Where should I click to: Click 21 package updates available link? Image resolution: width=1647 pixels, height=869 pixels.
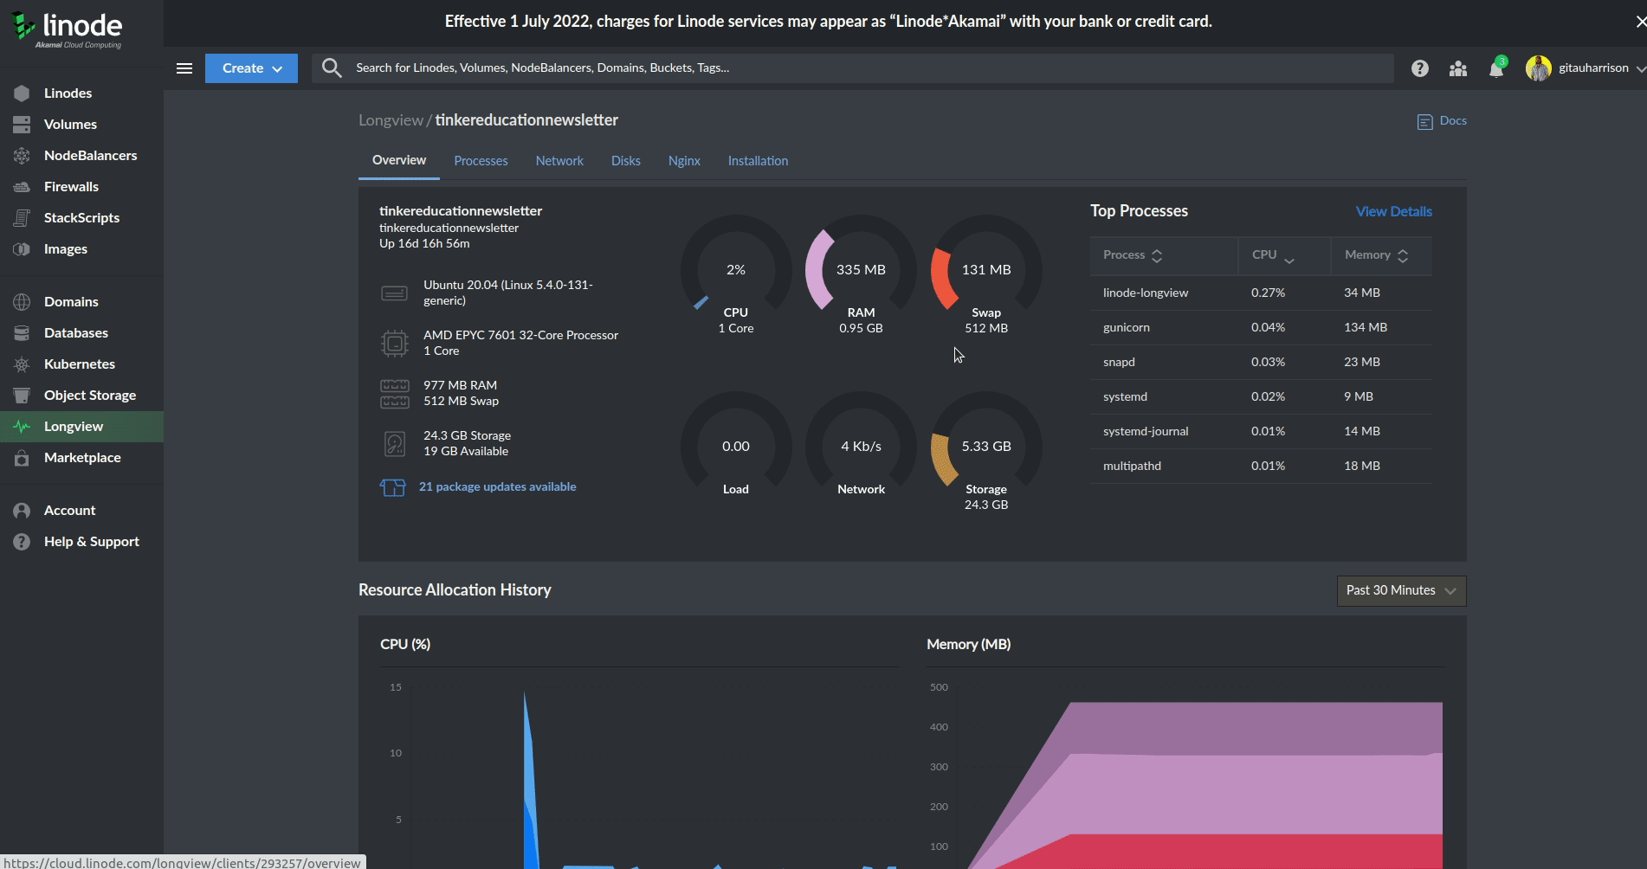tap(497, 487)
